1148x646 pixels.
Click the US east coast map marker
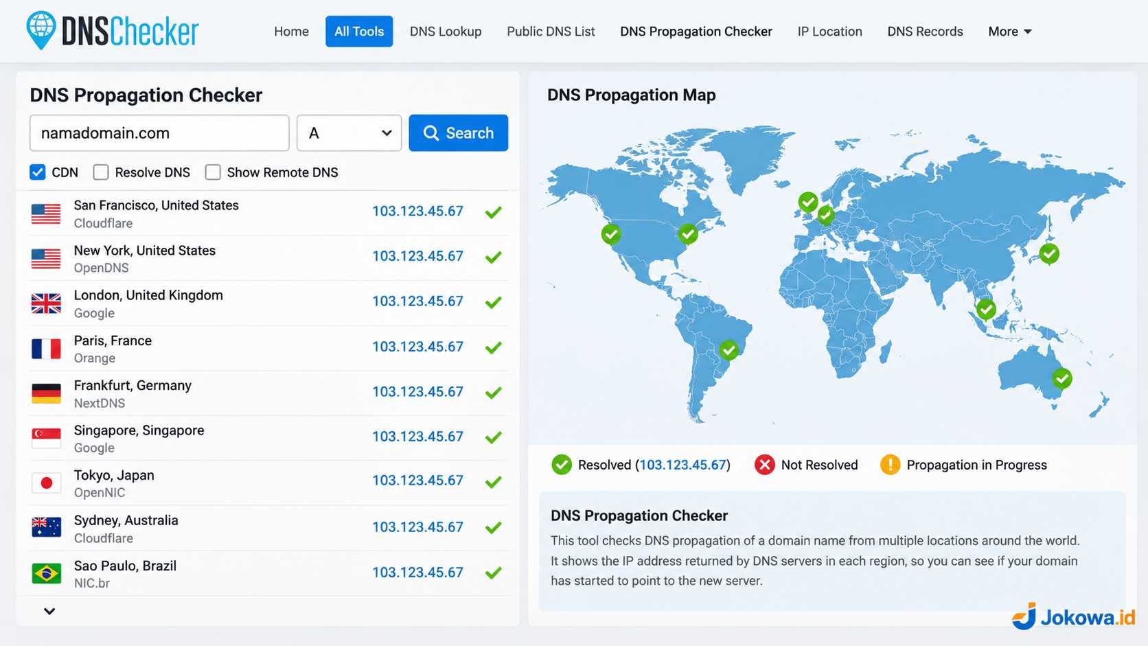pyautogui.click(x=688, y=234)
